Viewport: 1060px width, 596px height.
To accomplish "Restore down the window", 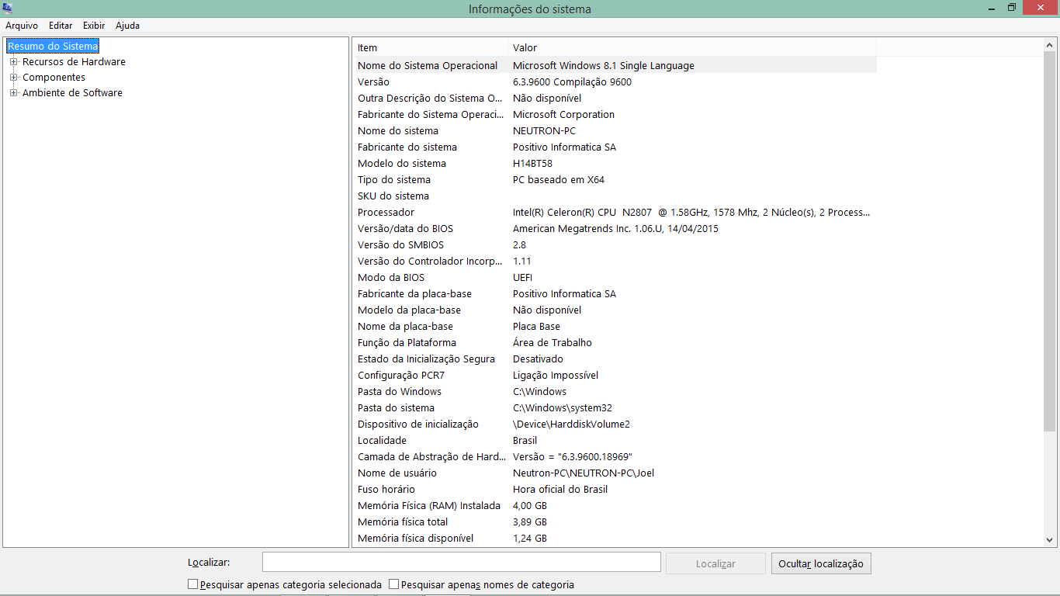I will pos(1012,8).
